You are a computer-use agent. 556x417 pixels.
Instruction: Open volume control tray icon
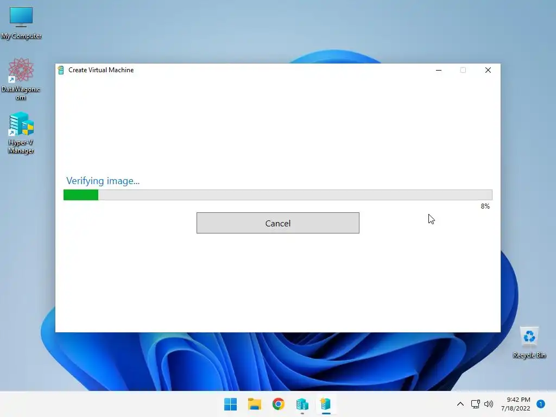pos(489,404)
